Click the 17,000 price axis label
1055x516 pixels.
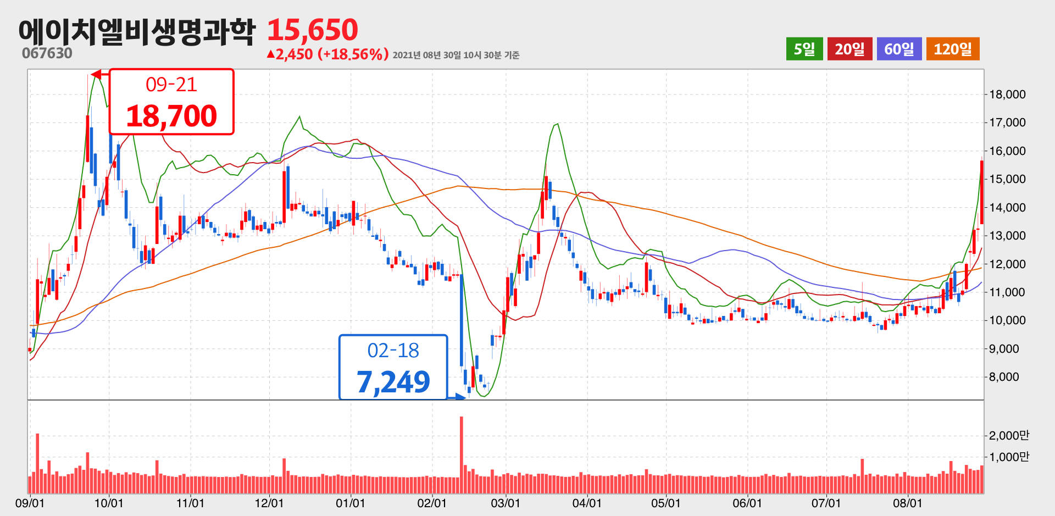[1008, 123]
